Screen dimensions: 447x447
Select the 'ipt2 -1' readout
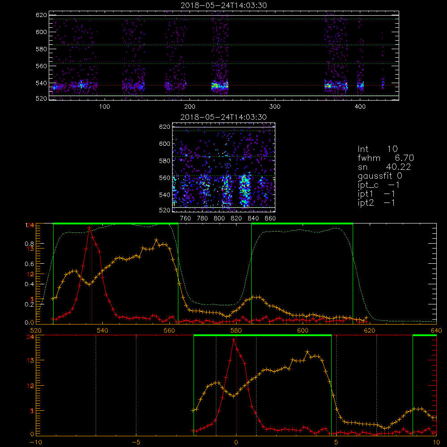point(376,202)
